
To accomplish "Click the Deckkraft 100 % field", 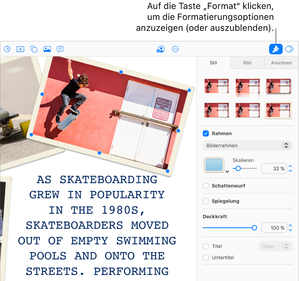I will [274, 228].
